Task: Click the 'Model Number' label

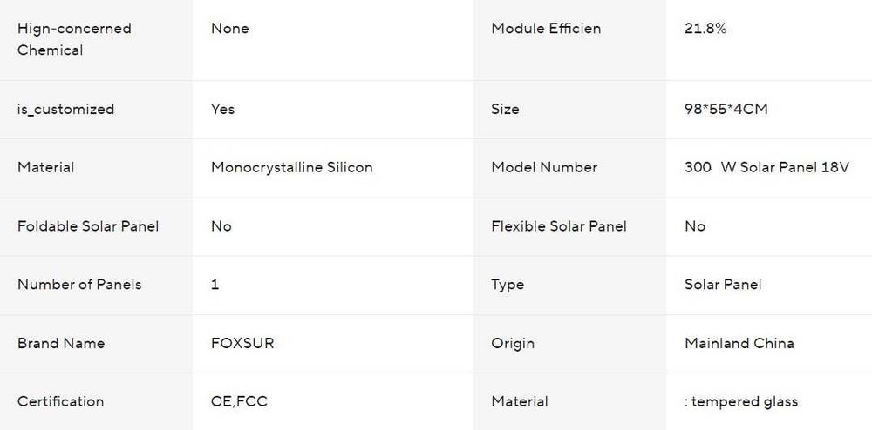Action: (x=544, y=168)
